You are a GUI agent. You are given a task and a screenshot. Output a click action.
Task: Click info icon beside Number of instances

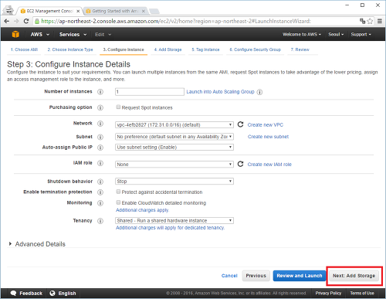[x=100, y=92]
